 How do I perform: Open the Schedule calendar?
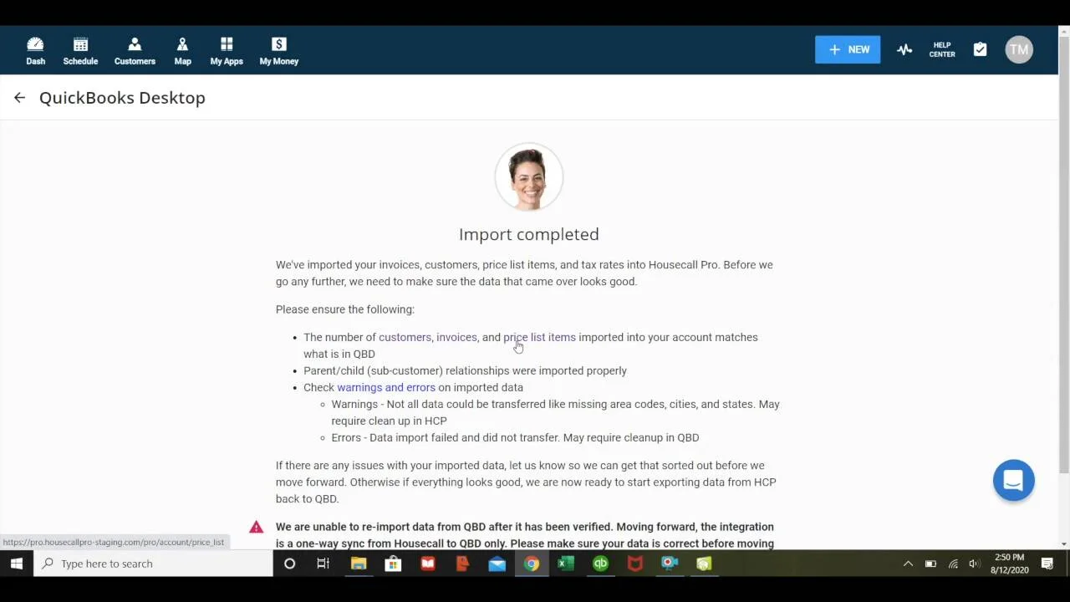pos(80,50)
